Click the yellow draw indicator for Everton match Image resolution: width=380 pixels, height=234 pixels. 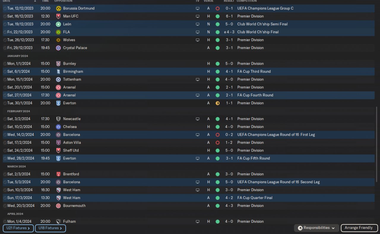(x=218, y=103)
